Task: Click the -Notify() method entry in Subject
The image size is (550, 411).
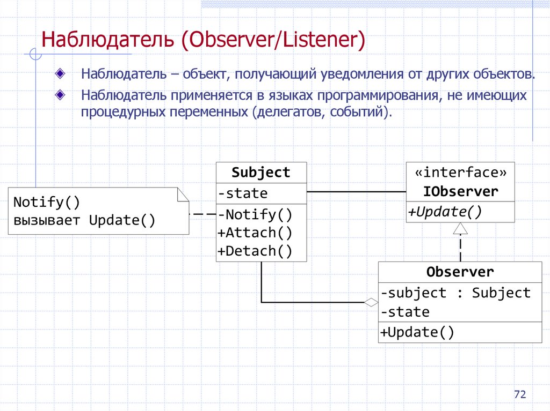Action: click(255, 214)
